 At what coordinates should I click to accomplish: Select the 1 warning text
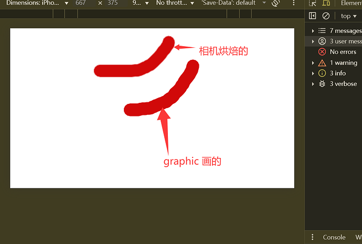click(x=344, y=63)
